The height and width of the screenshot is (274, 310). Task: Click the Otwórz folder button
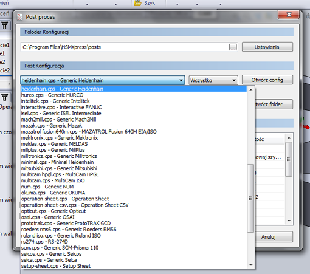coord(274,104)
